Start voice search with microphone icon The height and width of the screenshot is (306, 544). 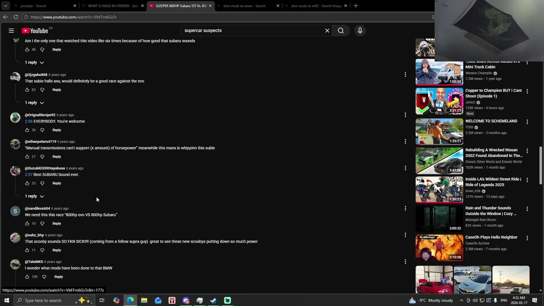pyautogui.click(x=360, y=31)
